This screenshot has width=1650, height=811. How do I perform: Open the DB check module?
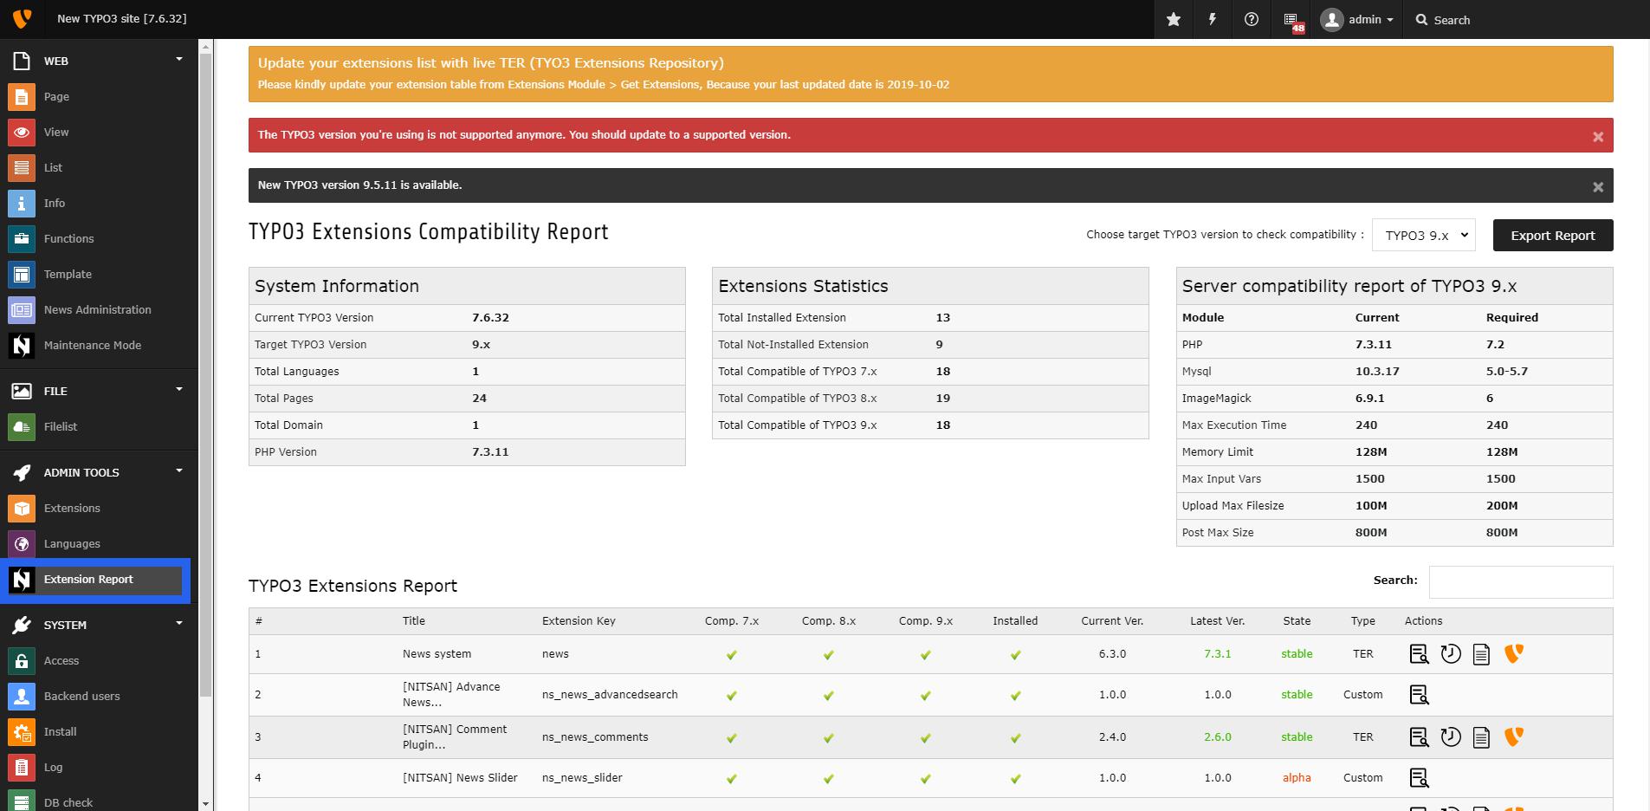pyautogui.click(x=68, y=802)
